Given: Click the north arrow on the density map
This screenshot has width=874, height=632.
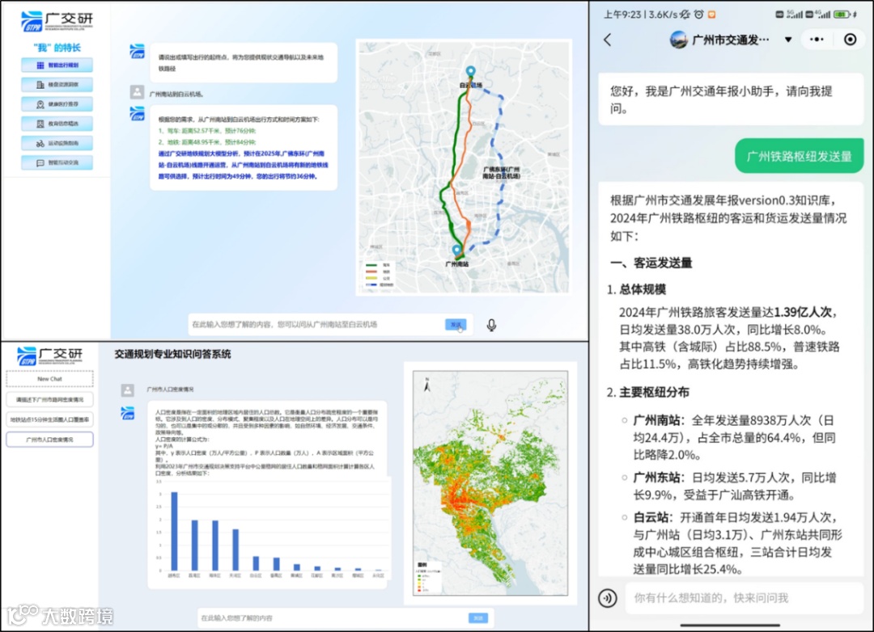Looking at the screenshot, I should (x=427, y=384).
